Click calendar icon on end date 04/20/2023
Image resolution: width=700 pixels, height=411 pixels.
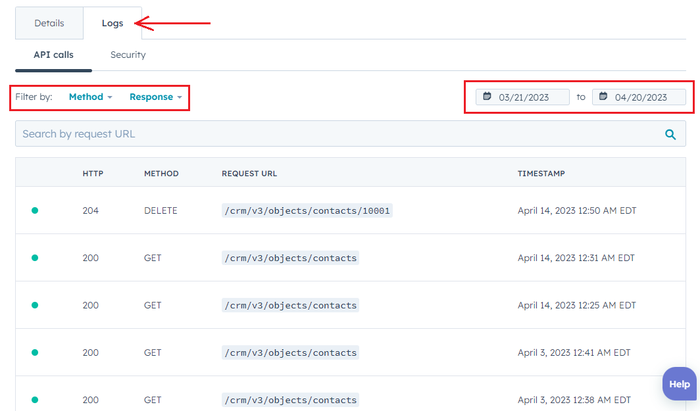click(x=603, y=97)
